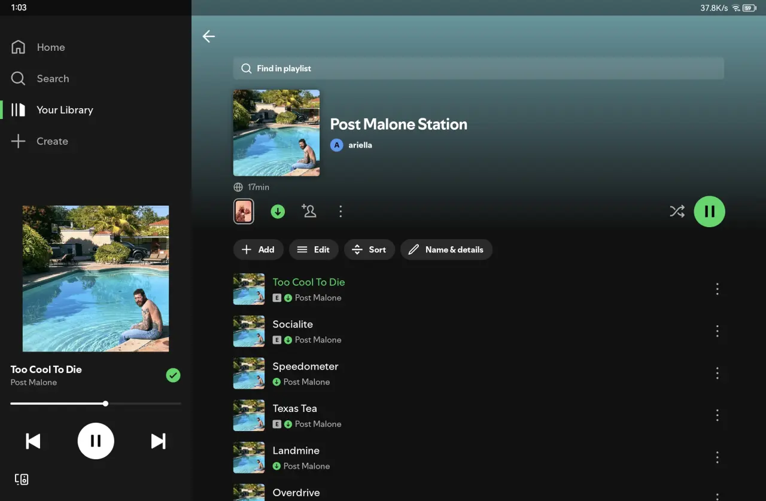The image size is (766, 501).
Task: Check the Wi-Fi icon in the status bar
Action: point(736,8)
